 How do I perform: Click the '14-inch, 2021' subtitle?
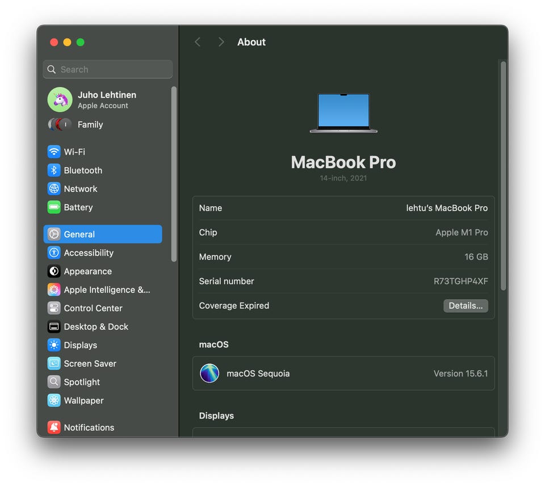[343, 178]
